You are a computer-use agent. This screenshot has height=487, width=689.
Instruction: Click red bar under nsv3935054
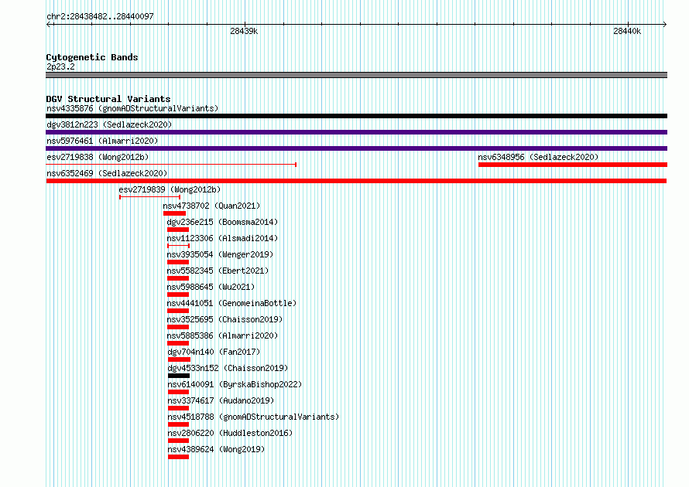[178, 262]
